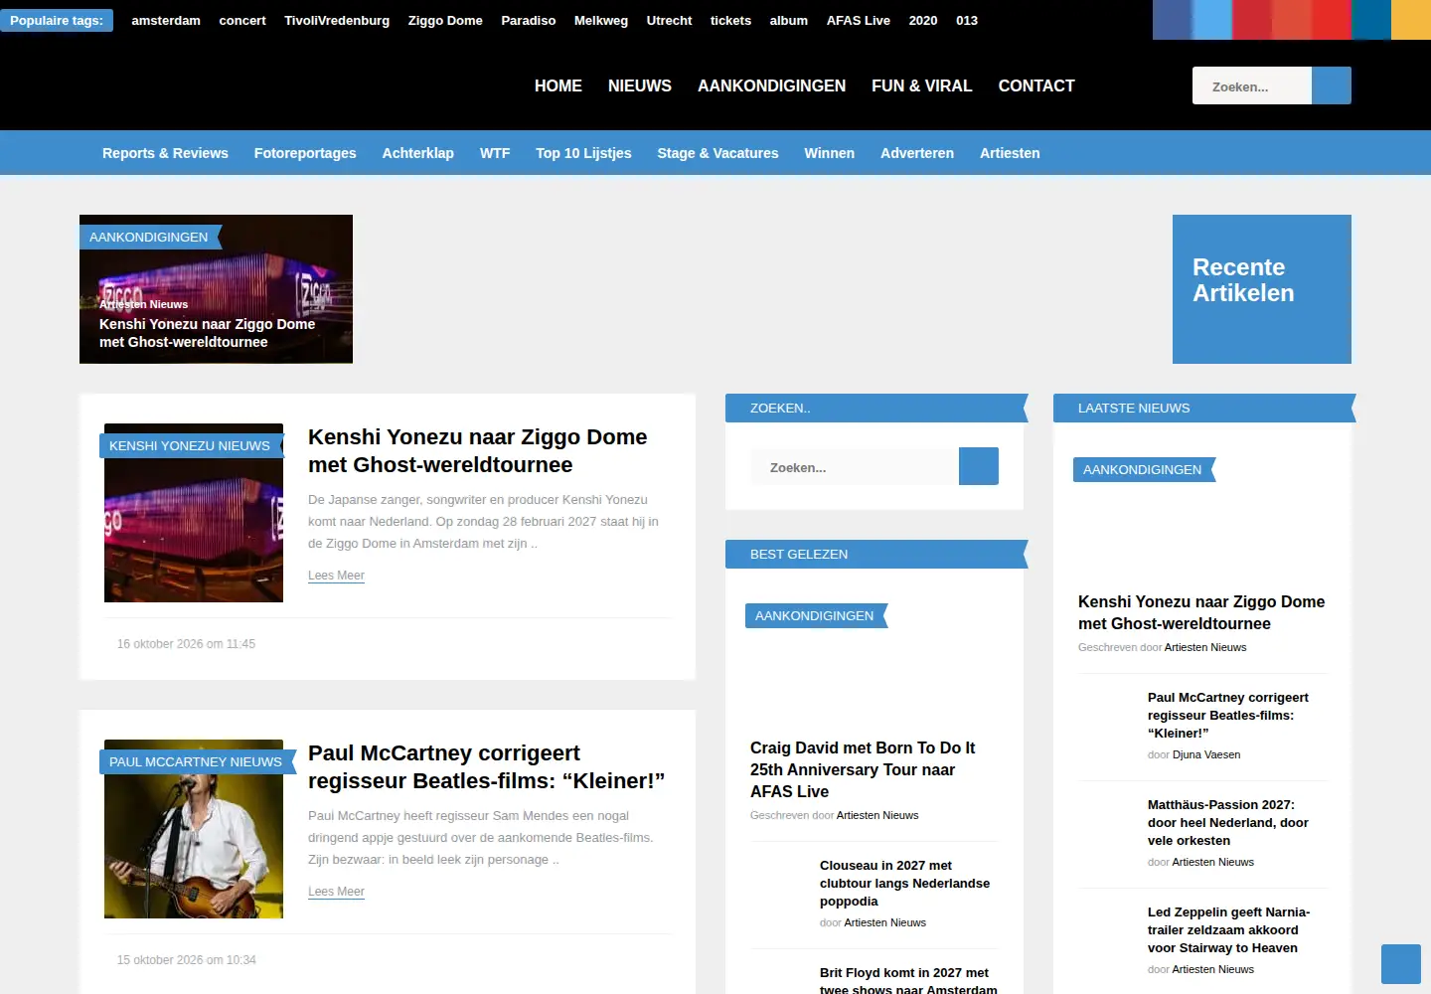Open Craig David Born To Do It article
1431x994 pixels.
863,769
